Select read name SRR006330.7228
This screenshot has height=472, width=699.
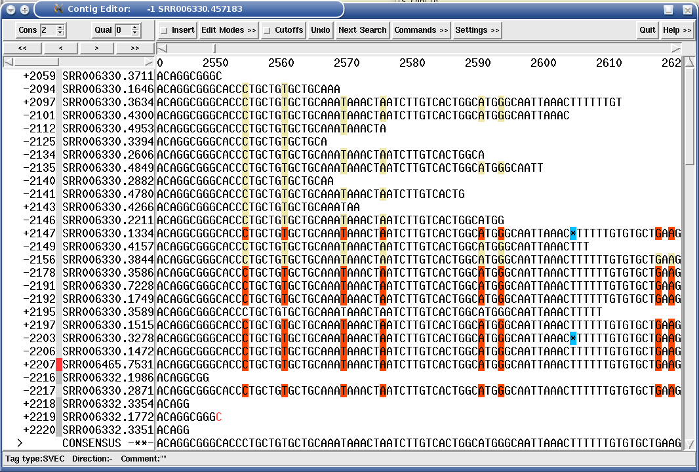point(108,286)
